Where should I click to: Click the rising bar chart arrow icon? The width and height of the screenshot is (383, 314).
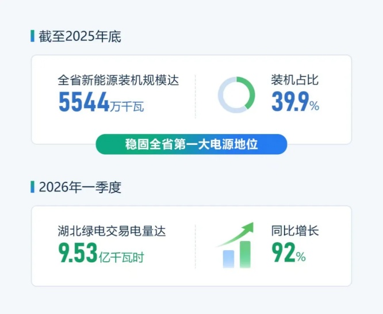point(235,245)
